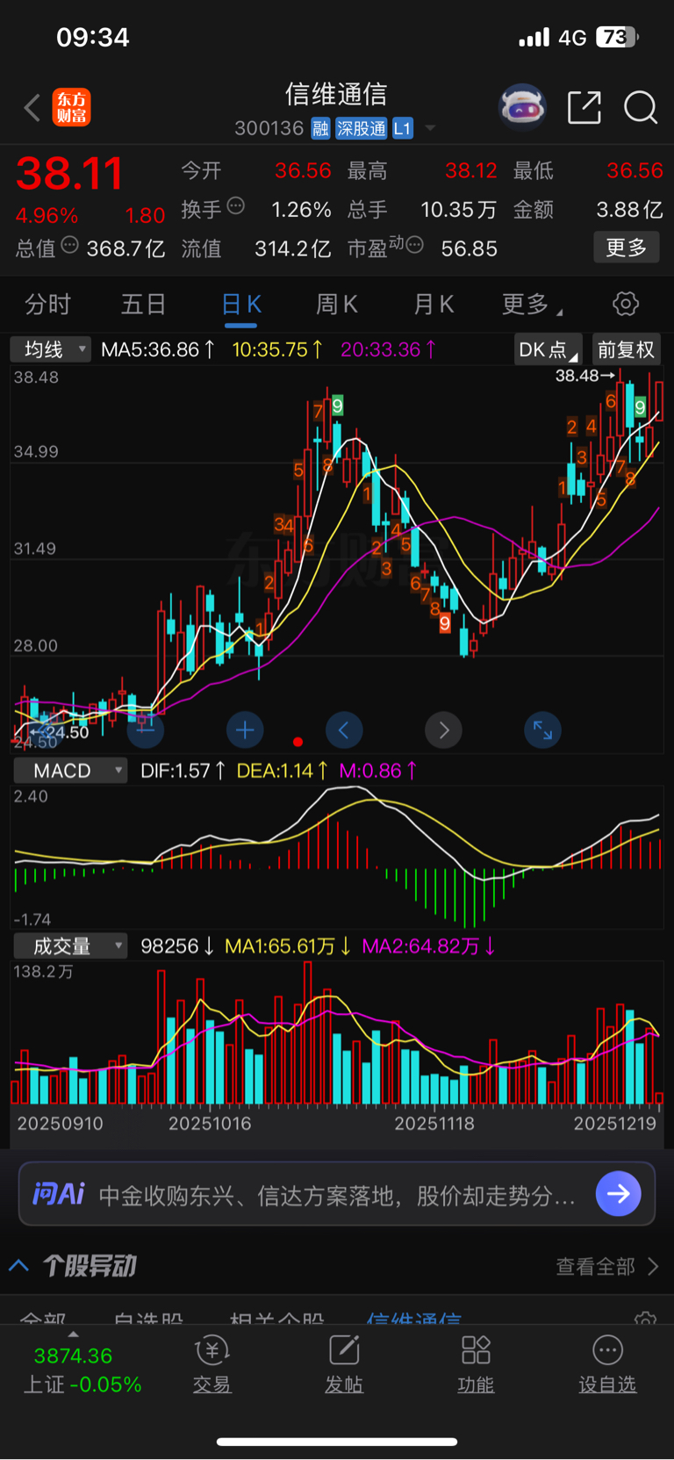Tap the MA5:36.86 readout
Viewport: 674px width, 1460px height.
coord(158,349)
